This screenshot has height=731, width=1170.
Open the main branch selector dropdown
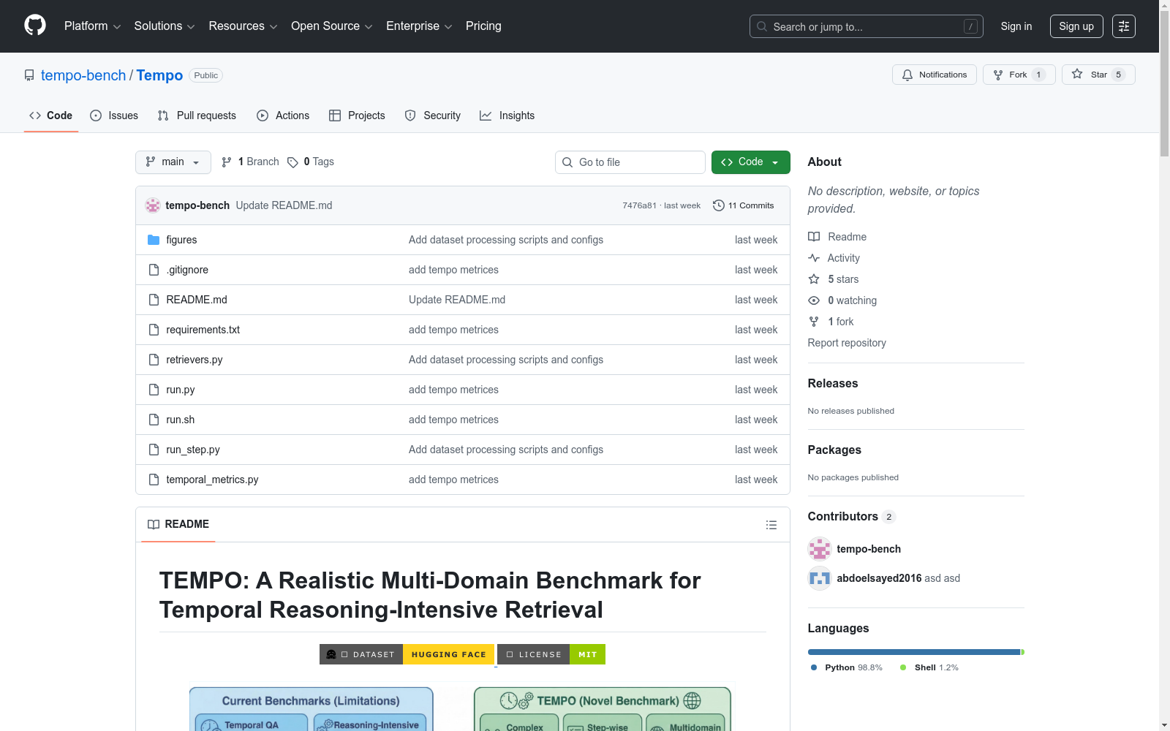click(x=173, y=162)
